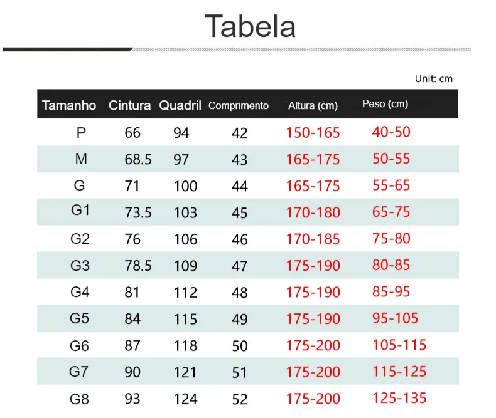Click the Peso (cm) header
496x418 pixels.
385,103
